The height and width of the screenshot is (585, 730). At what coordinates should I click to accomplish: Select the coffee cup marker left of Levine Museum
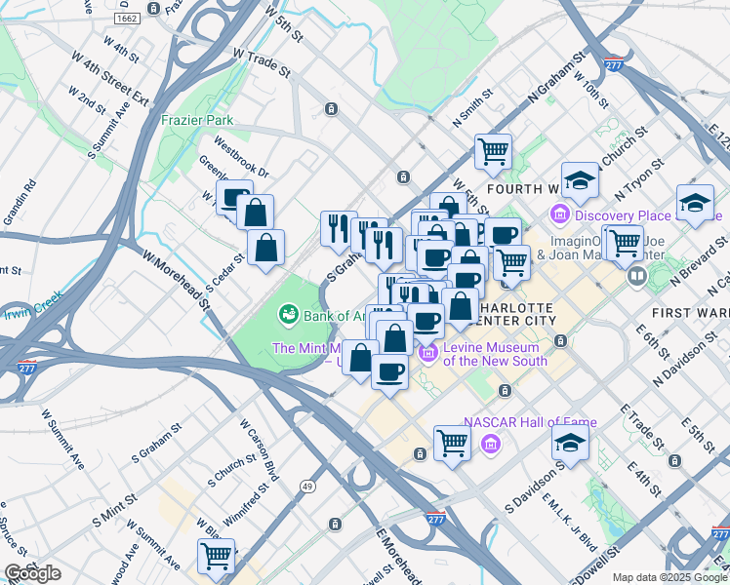click(389, 371)
